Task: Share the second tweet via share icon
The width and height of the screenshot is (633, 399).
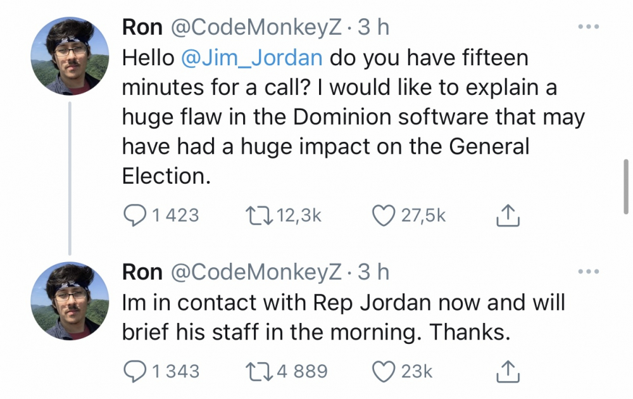Action: (508, 372)
